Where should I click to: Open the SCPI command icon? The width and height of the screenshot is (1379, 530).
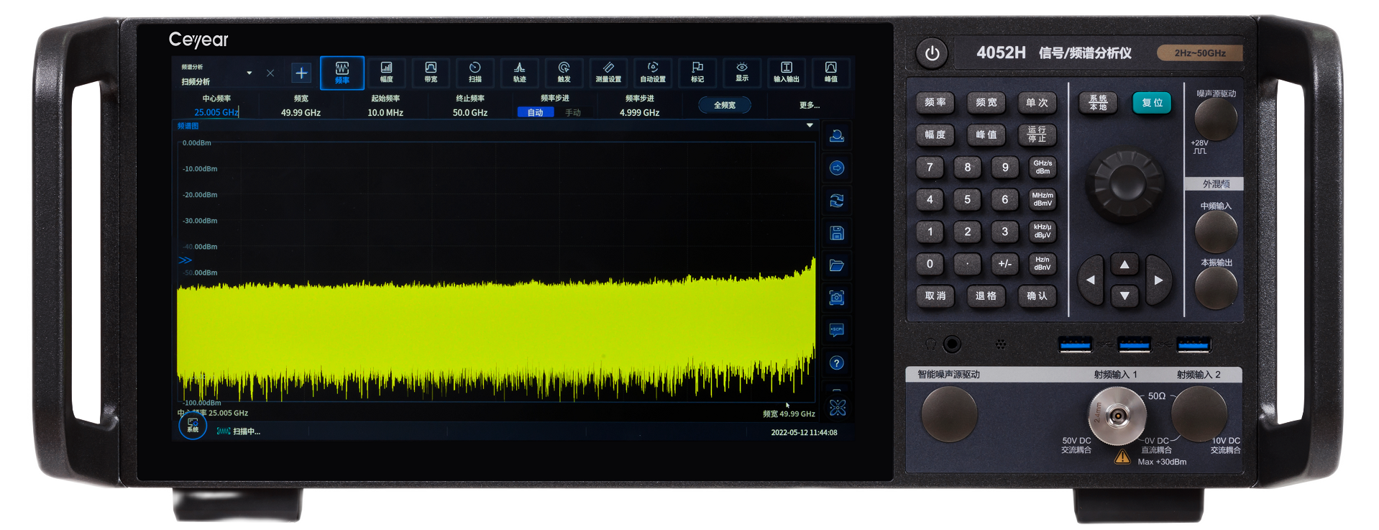point(836,330)
